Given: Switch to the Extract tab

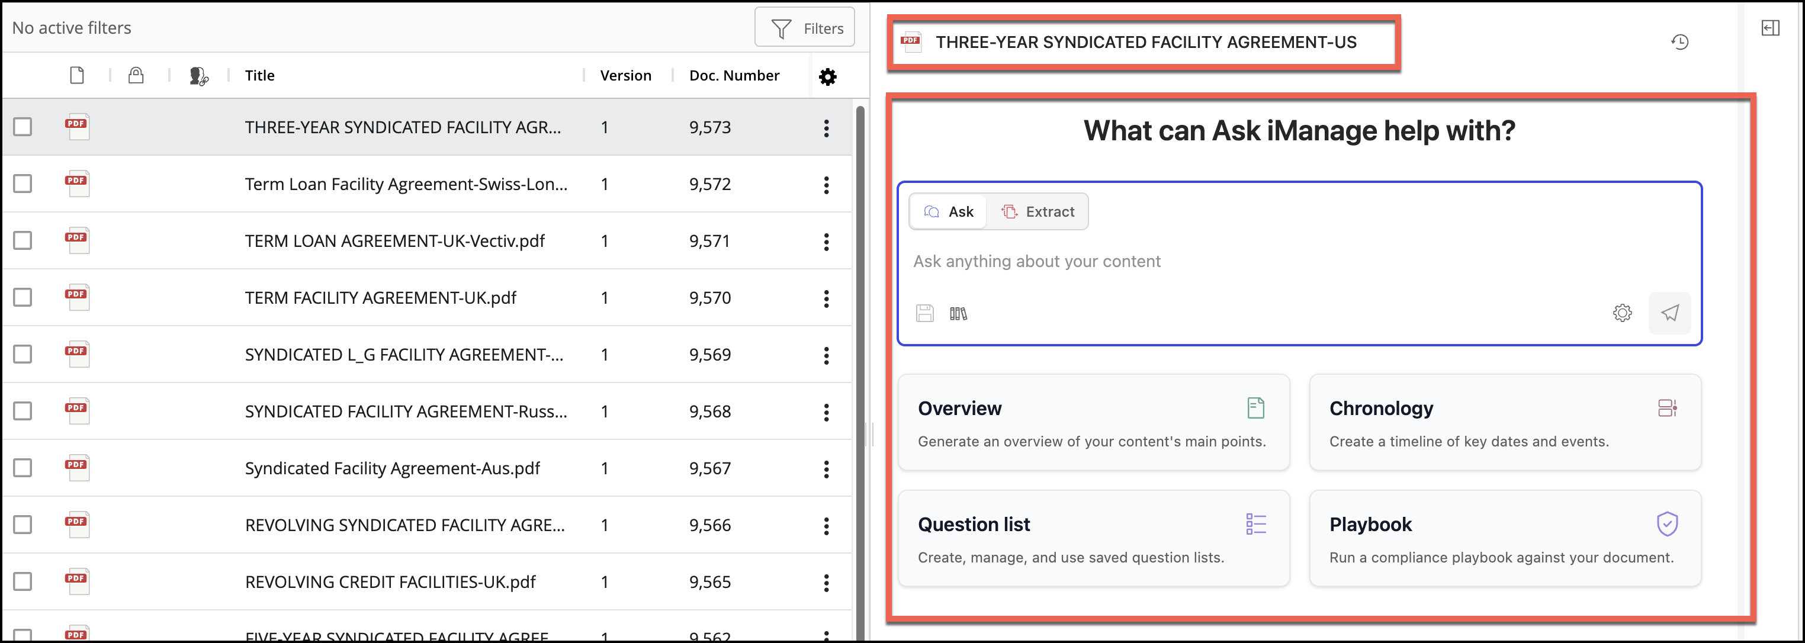Looking at the screenshot, I should [1038, 211].
